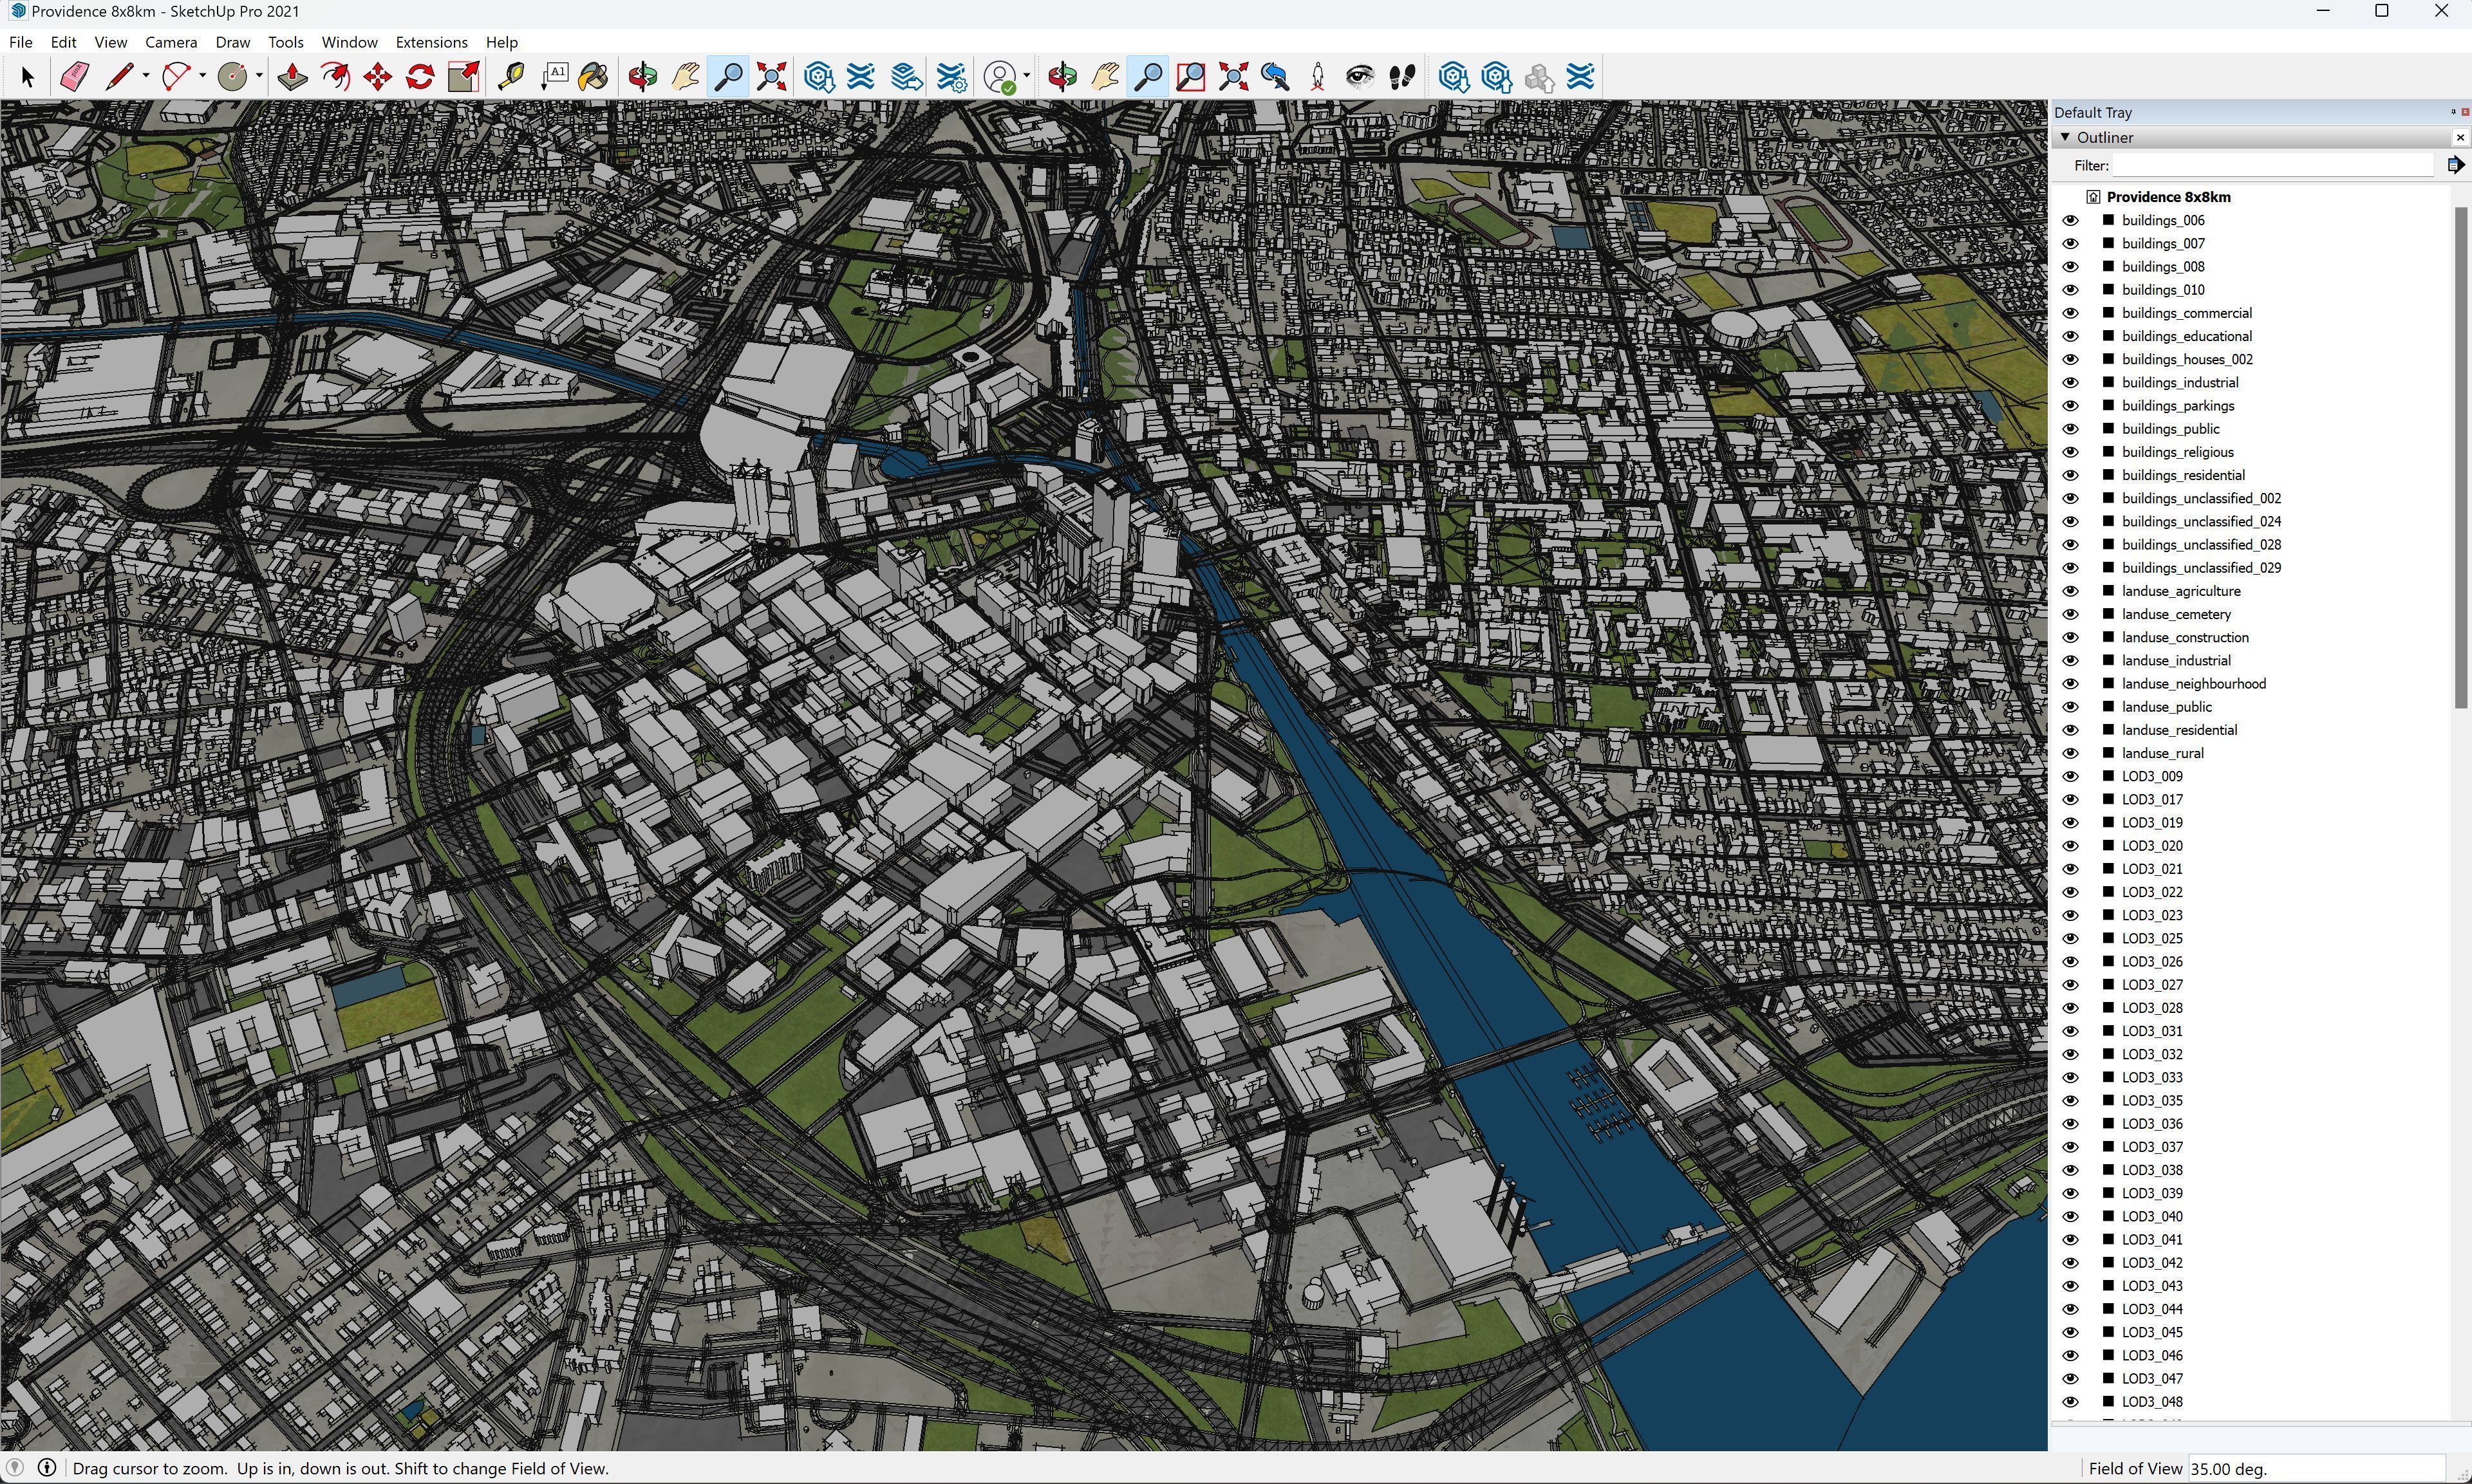Activate the Tape Measure tool
The width and height of the screenshot is (2472, 1484).
511,77
